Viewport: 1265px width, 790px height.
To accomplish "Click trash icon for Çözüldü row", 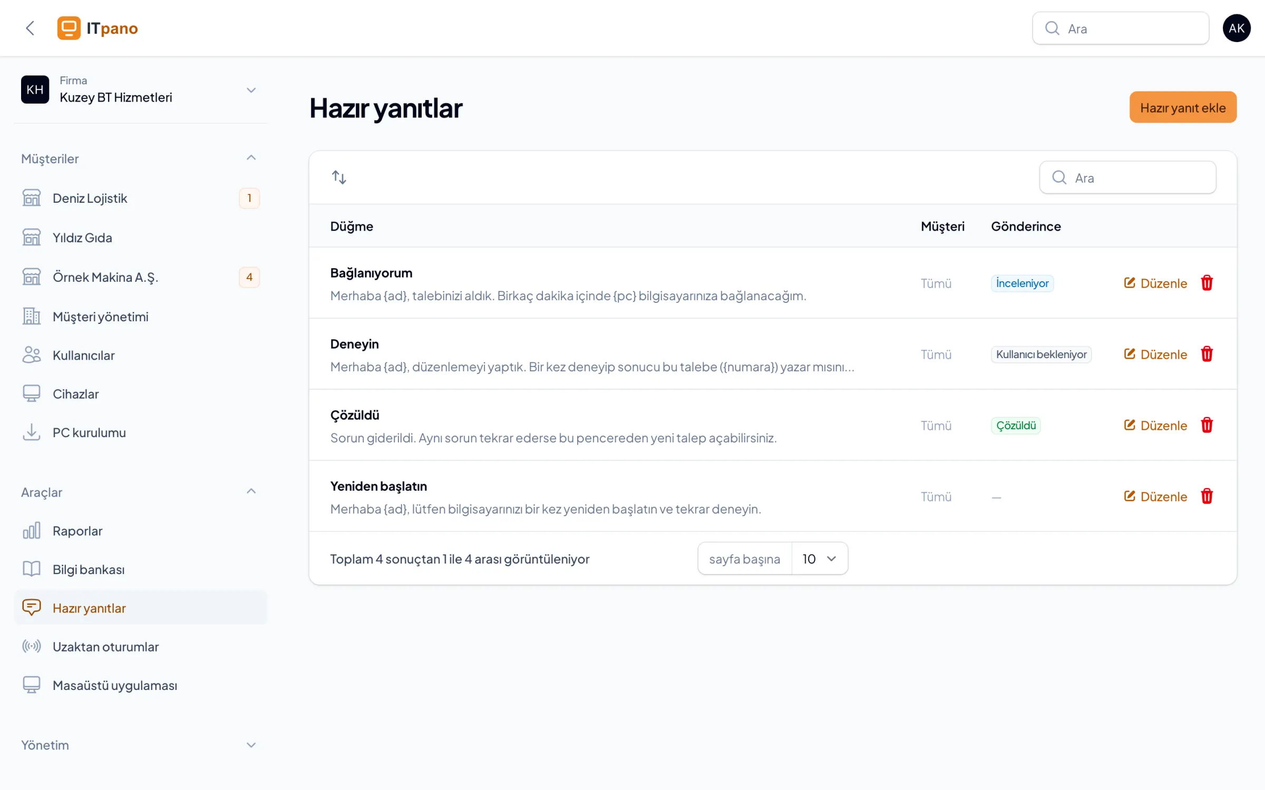I will [x=1207, y=425].
